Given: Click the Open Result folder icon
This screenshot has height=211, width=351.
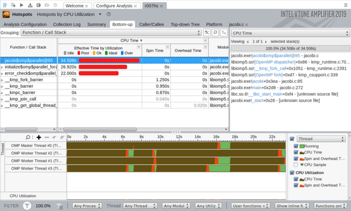Looking at the screenshot, I should pos(47,5).
